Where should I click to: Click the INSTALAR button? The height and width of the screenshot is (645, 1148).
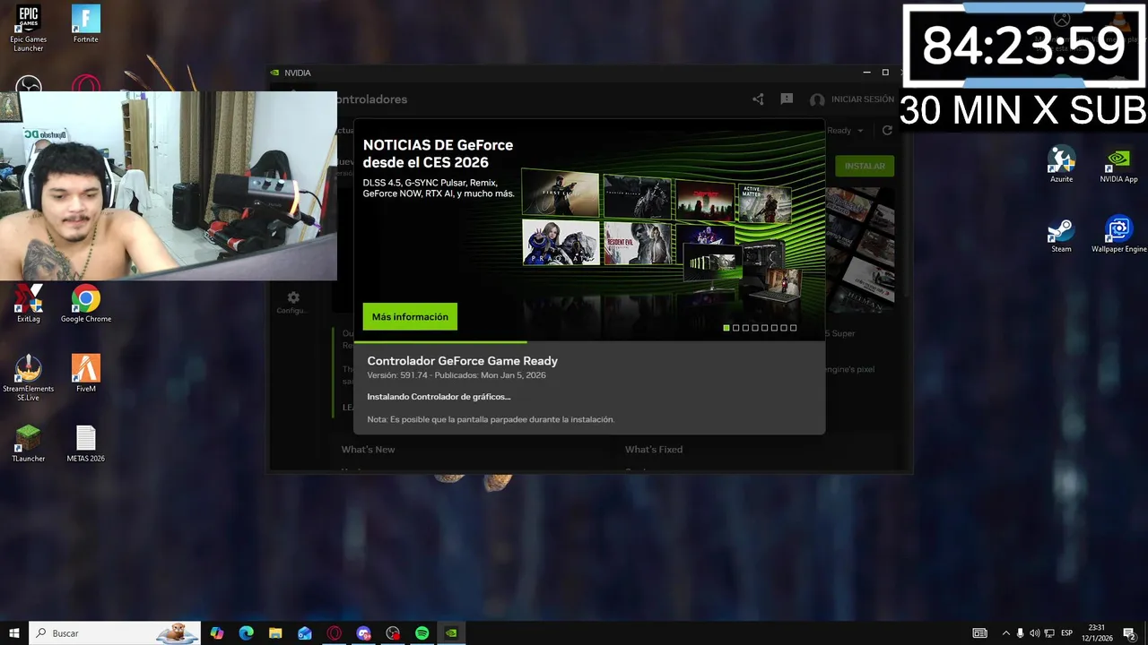coord(865,166)
